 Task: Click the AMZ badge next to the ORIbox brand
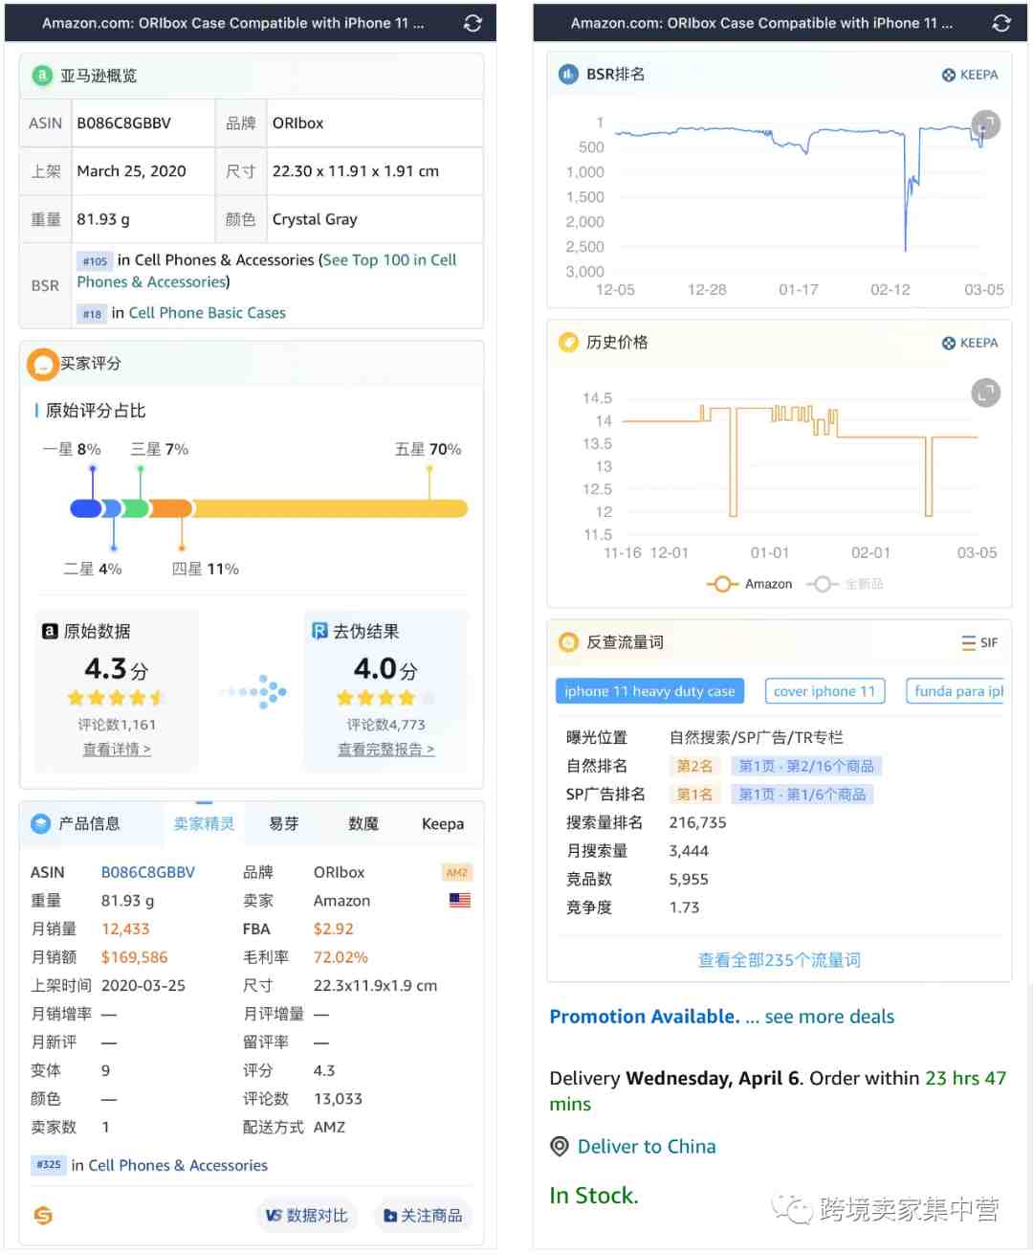coord(457,872)
